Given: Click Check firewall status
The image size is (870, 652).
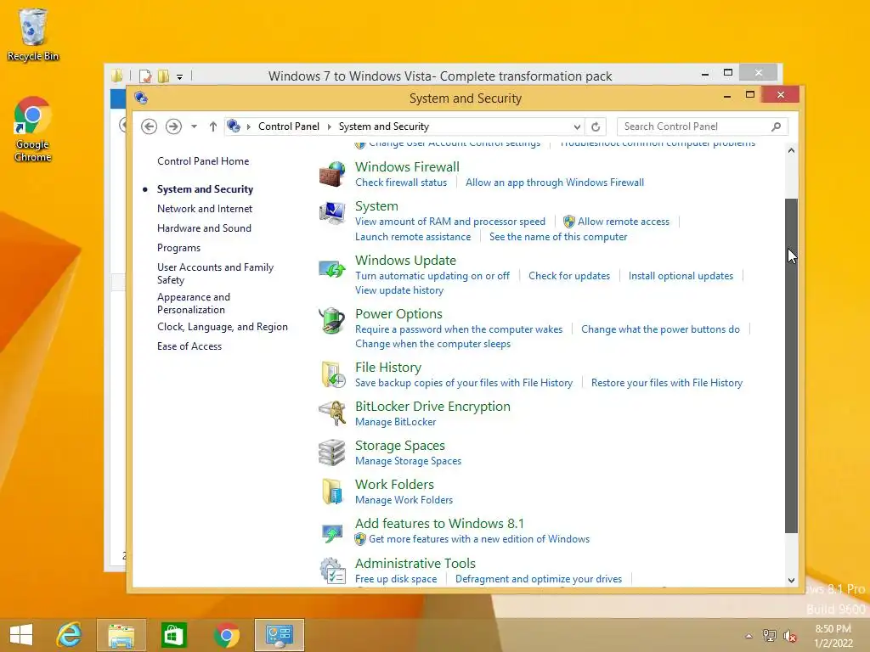Looking at the screenshot, I should click(401, 183).
